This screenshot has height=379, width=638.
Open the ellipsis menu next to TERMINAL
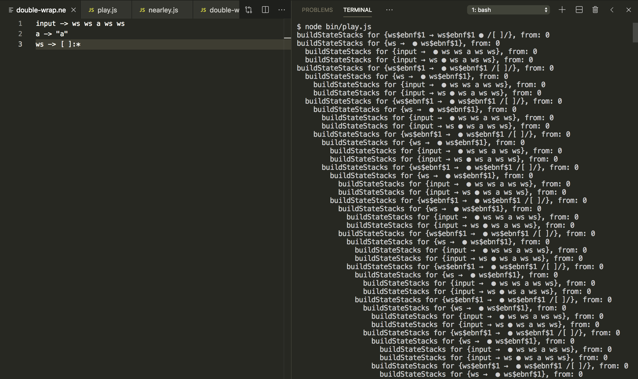coord(390,10)
